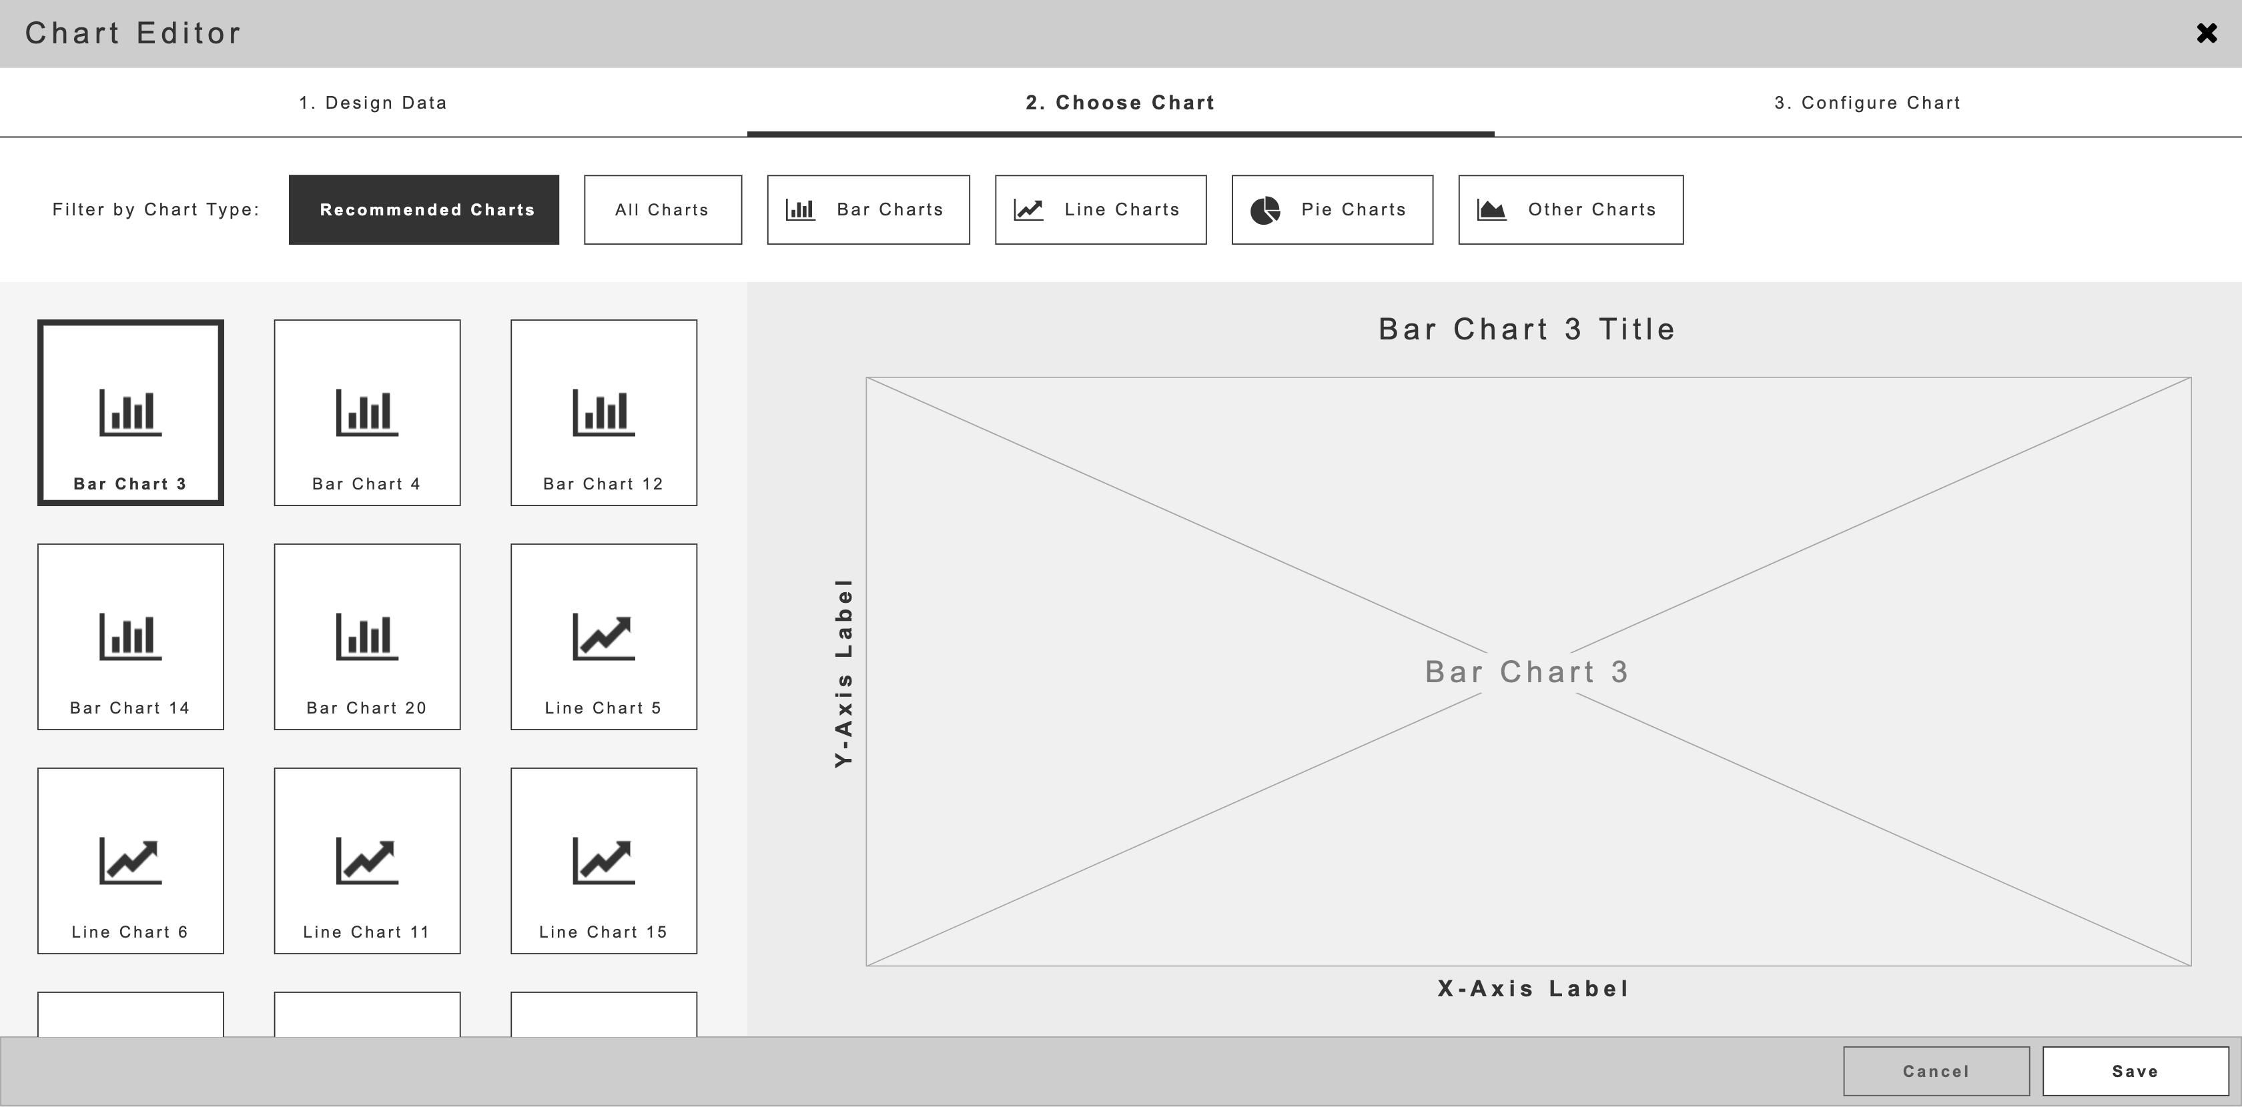Click the pie icon in Pie Charts filter
Image resolution: width=2242 pixels, height=1107 pixels.
[1266, 211]
